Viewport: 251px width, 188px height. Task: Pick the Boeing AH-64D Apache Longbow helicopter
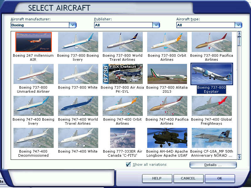167,138
